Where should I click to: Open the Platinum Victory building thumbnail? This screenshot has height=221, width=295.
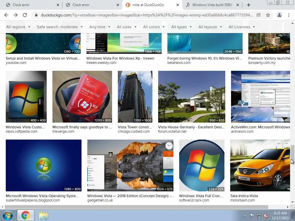pyautogui.click(x=269, y=43)
